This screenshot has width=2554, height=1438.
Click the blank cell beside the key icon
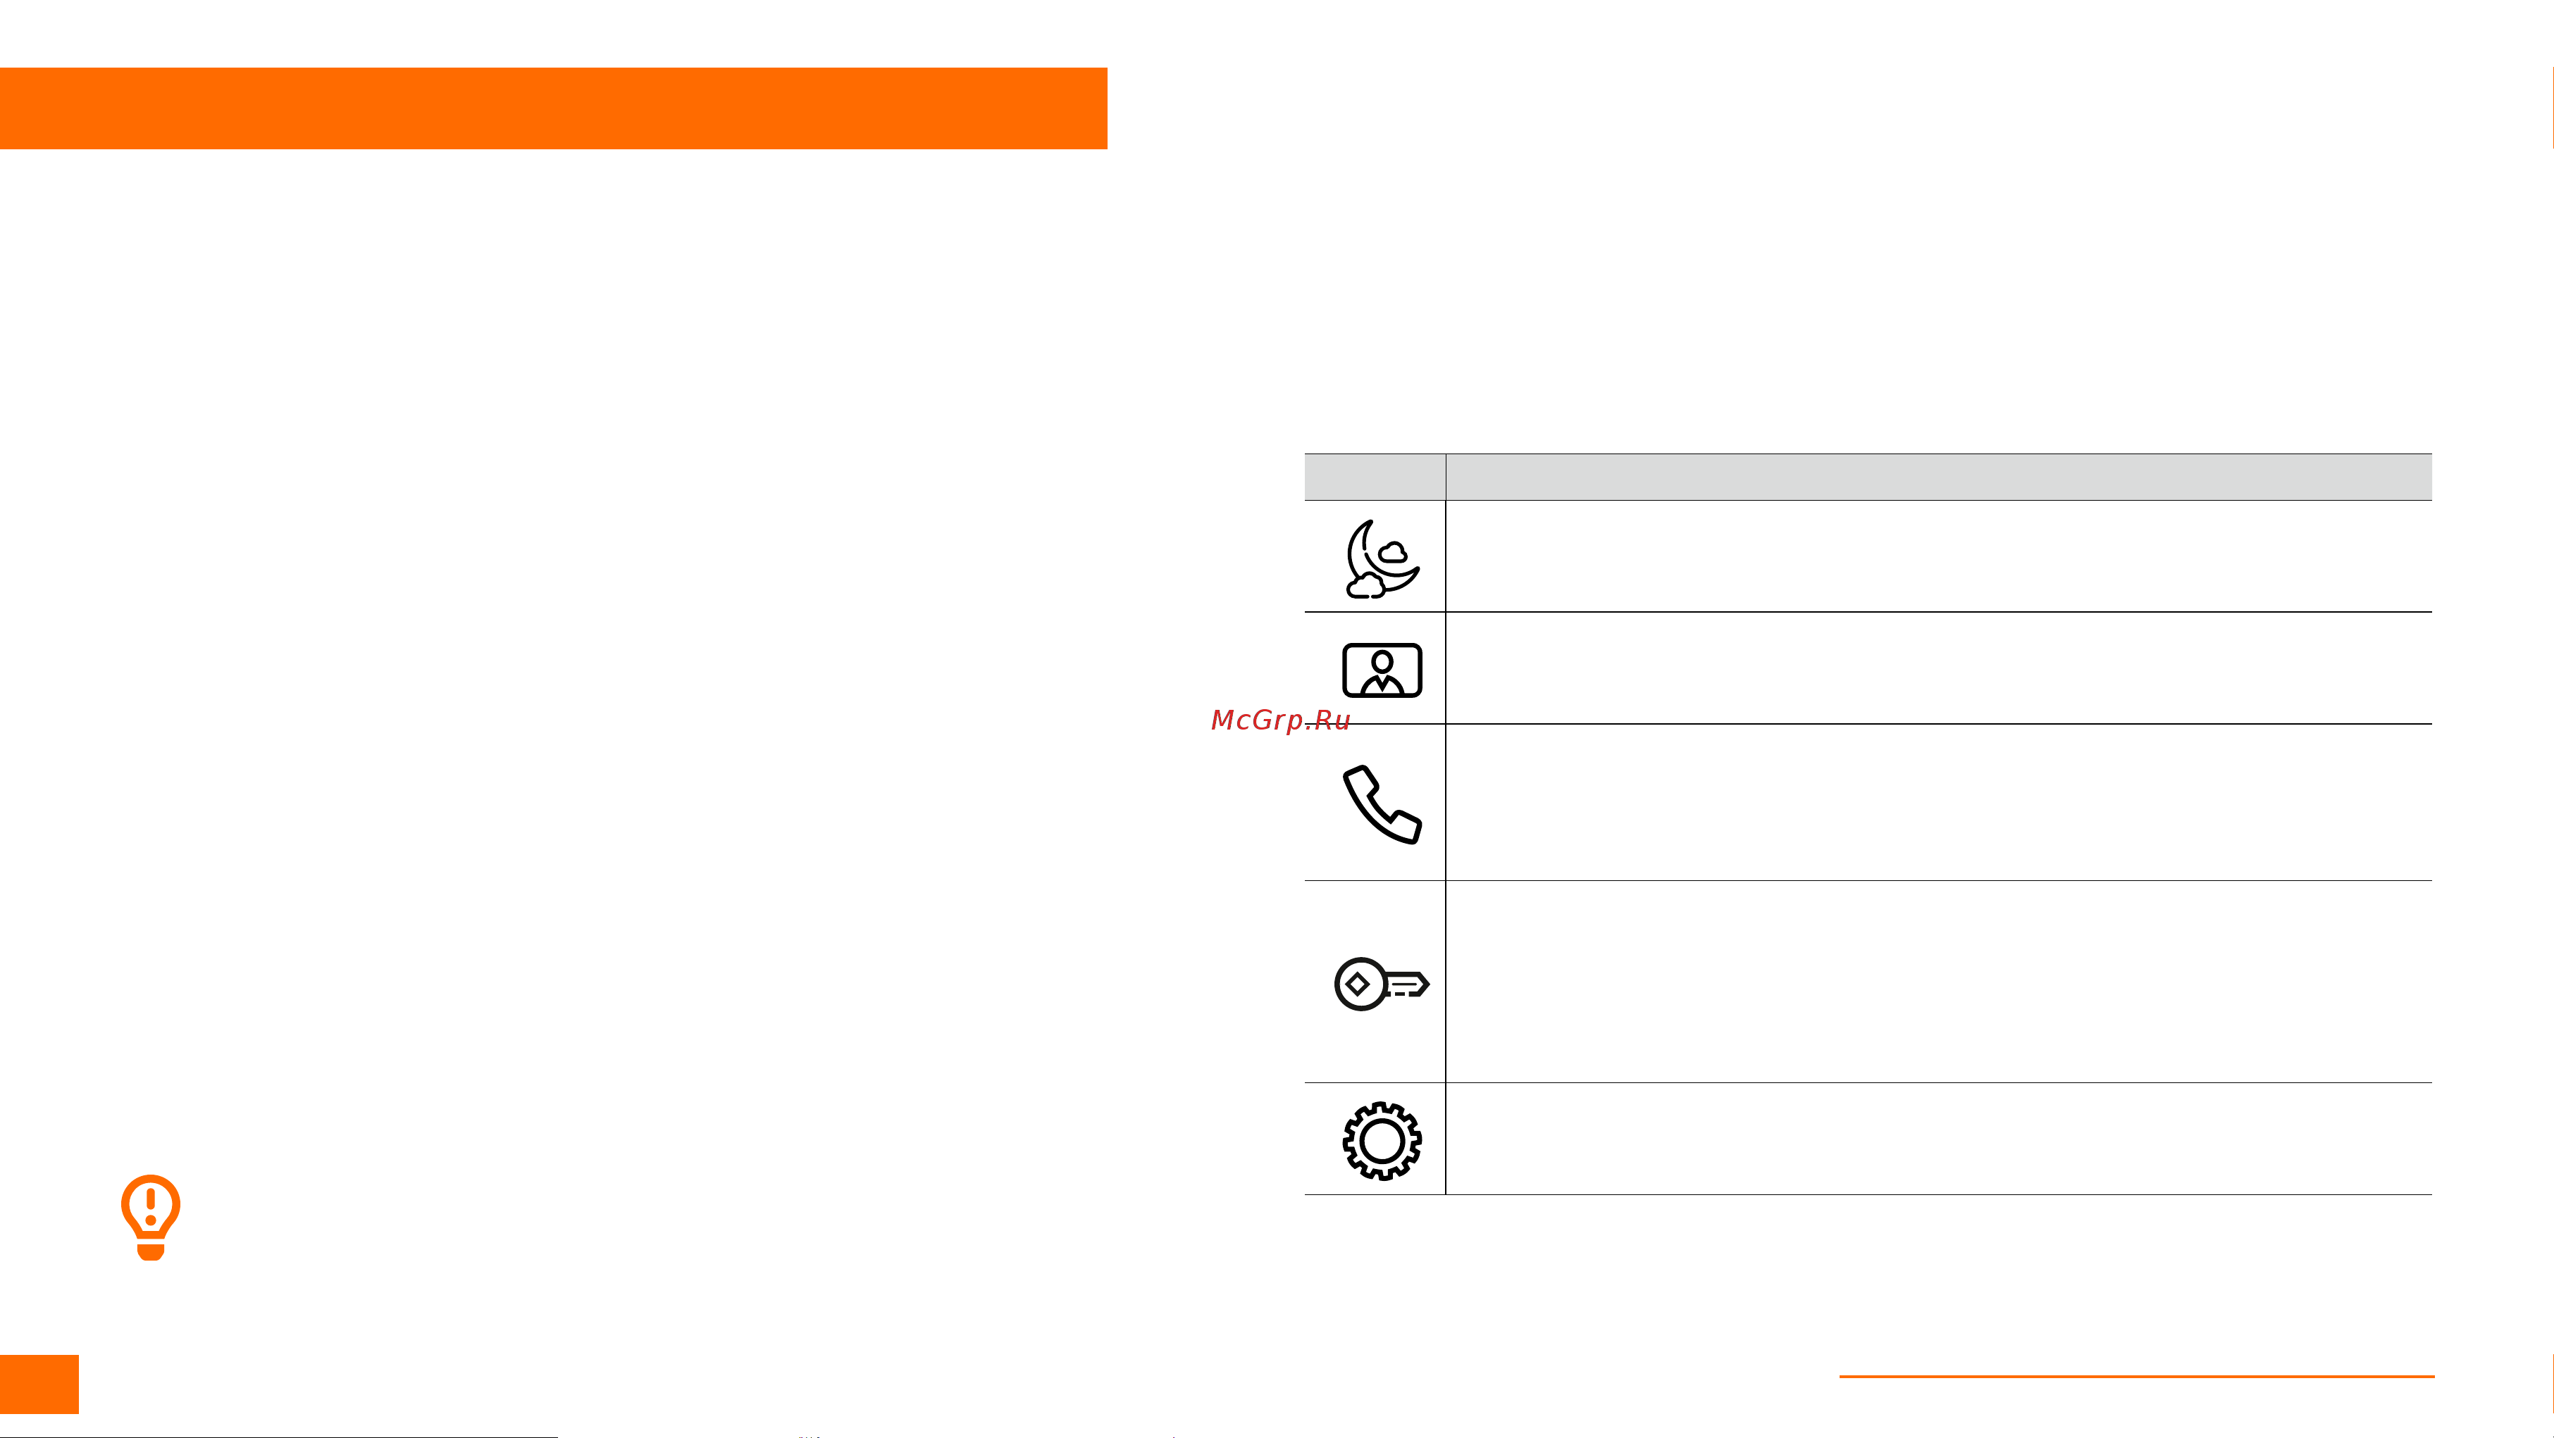tap(1938, 982)
